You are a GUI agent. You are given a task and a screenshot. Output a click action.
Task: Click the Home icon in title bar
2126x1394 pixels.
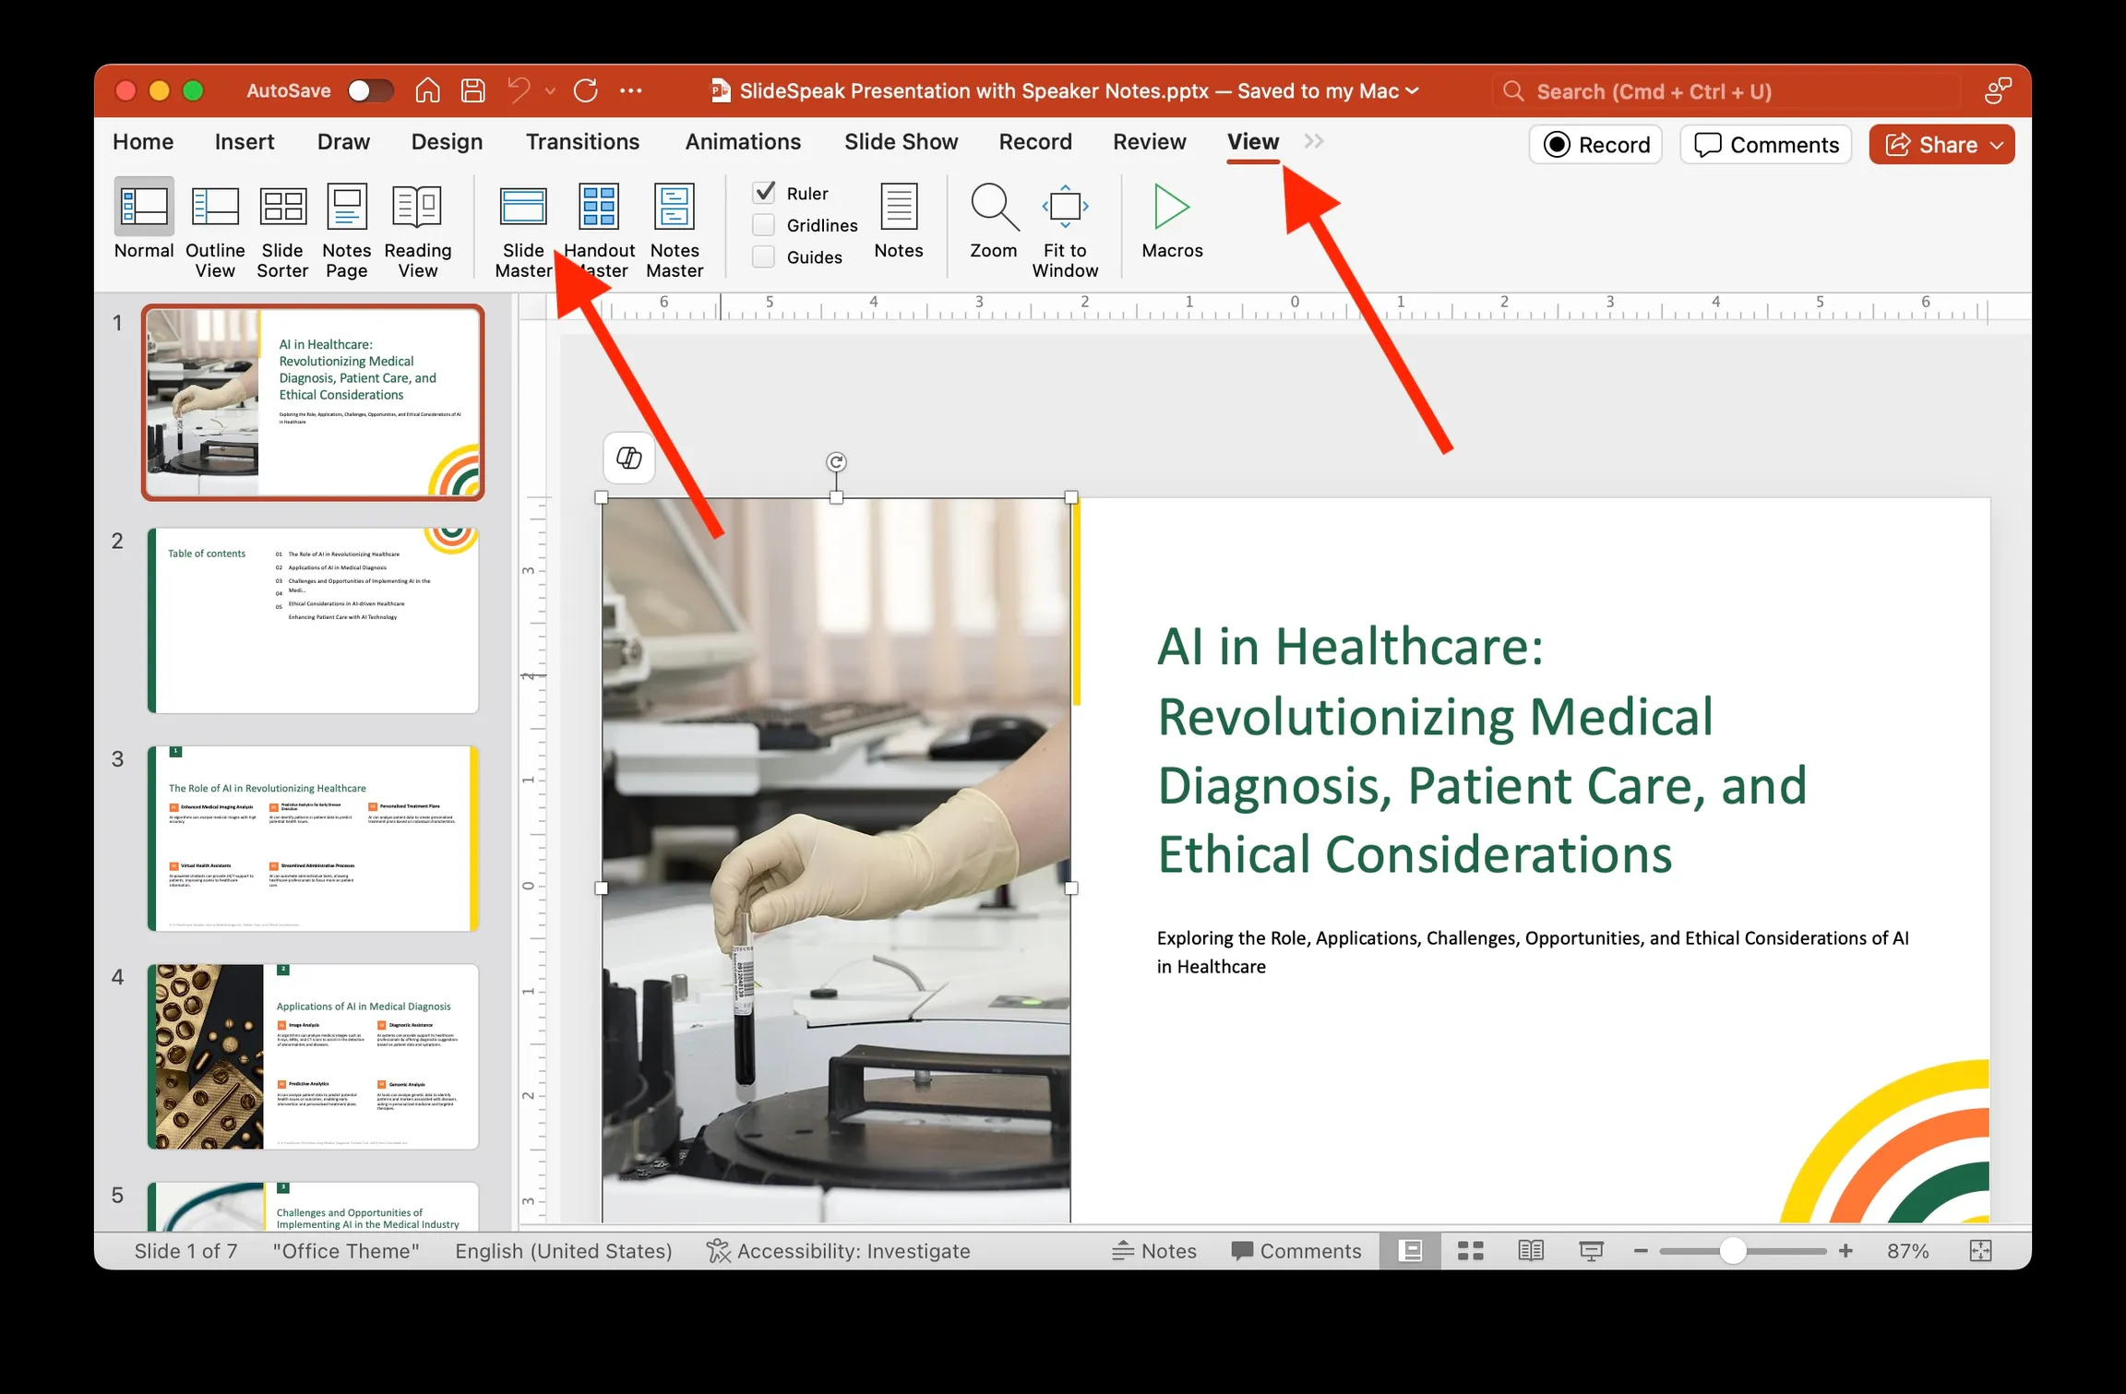pyautogui.click(x=427, y=90)
